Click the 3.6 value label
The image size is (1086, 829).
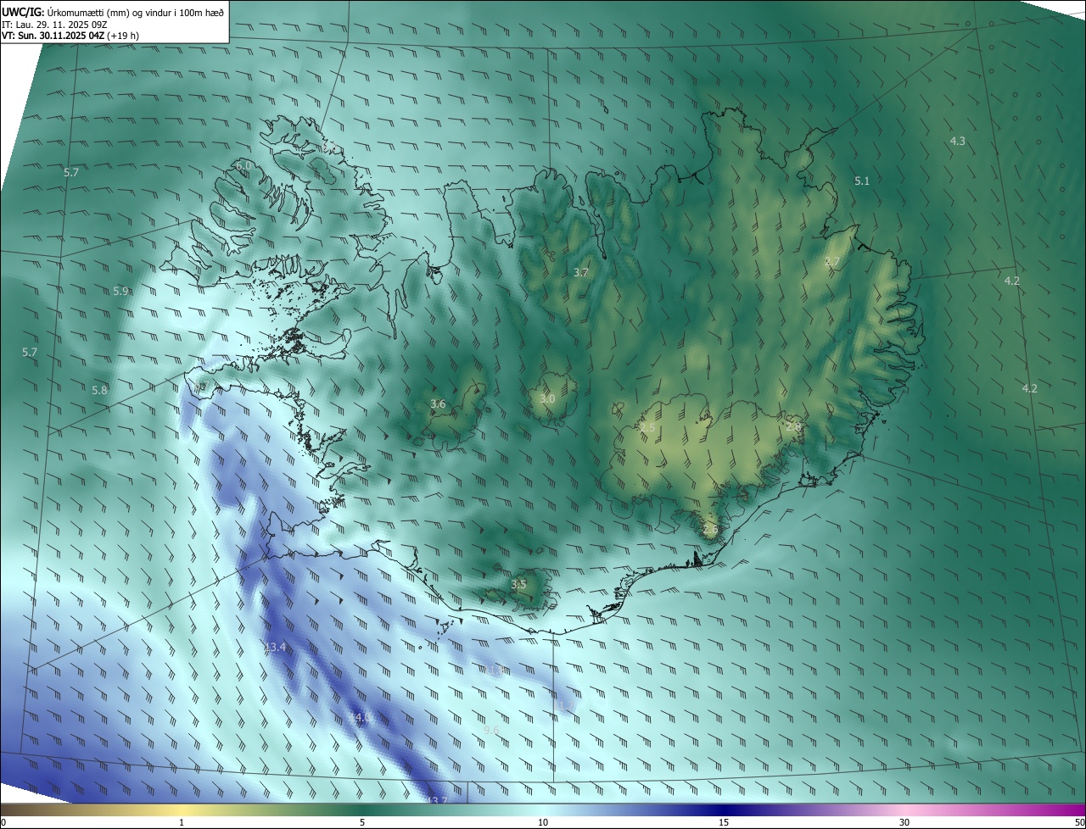[438, 403]
